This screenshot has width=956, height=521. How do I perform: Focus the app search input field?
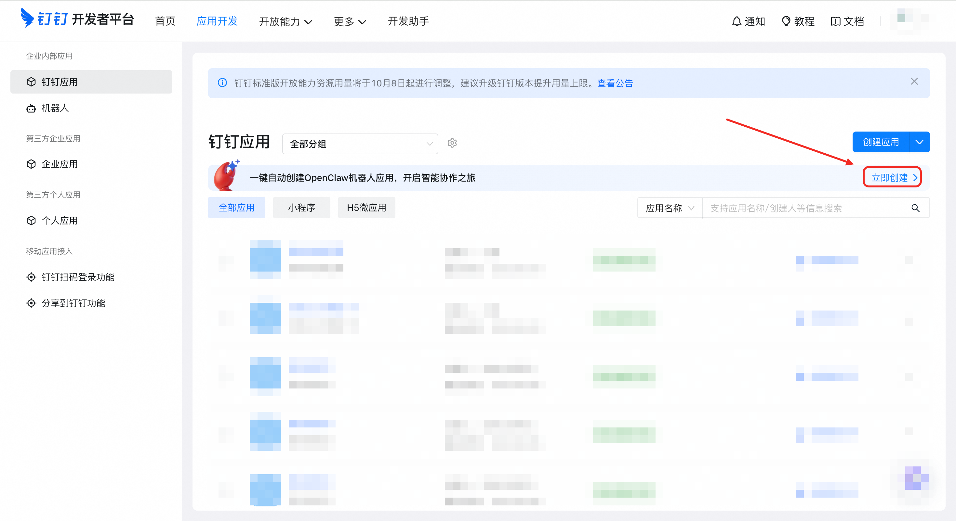pos(805,208)
